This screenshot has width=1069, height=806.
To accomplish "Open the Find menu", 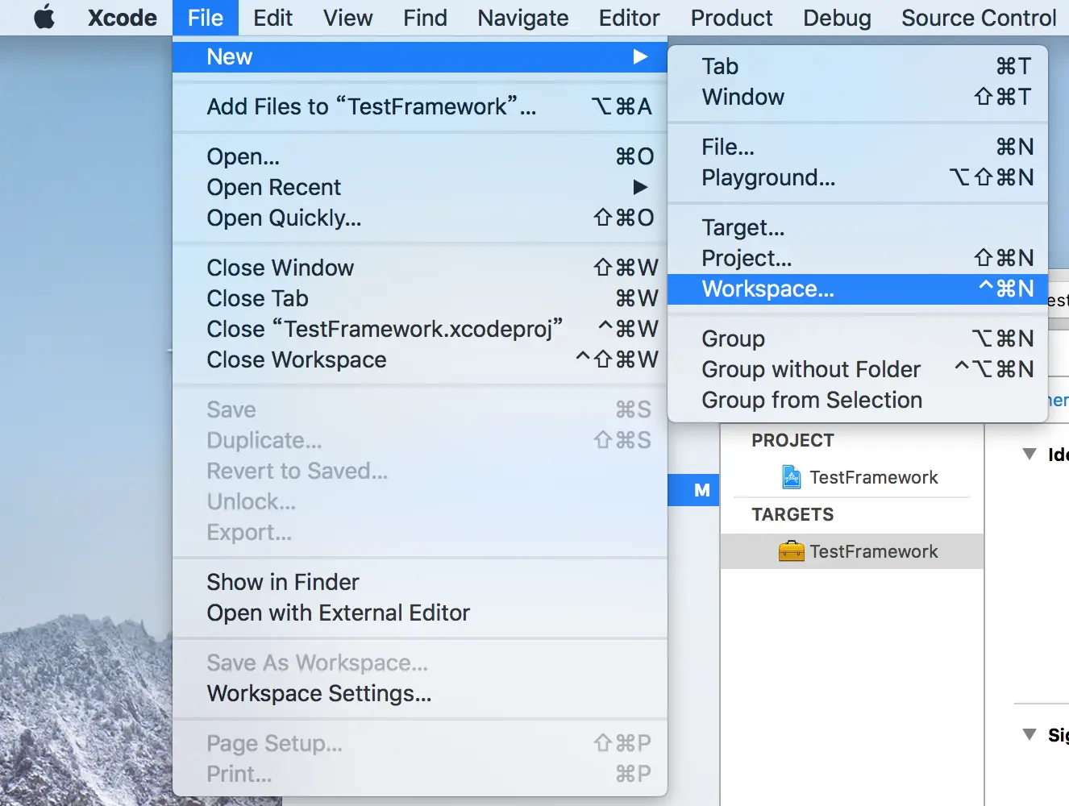I will click(425, 18).
